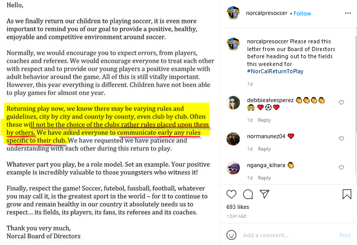The image size is (357, 245).
Task: View nganga_kihara's profile avatar
Action: [x=234, y=168]
